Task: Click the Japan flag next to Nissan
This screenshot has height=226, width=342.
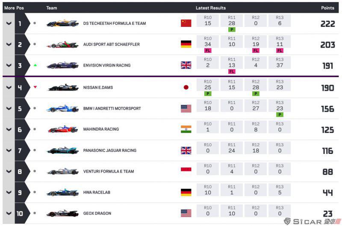Action: point(186,87)
